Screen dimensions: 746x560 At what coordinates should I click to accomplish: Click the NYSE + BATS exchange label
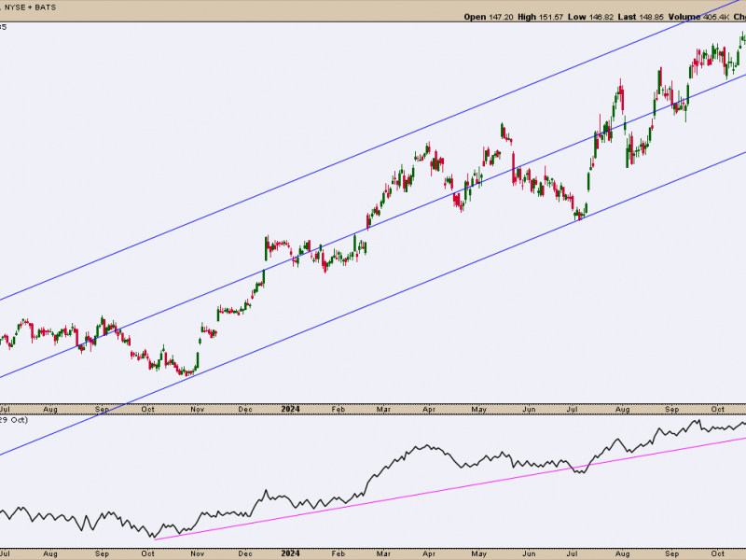[x=30, y=7]
